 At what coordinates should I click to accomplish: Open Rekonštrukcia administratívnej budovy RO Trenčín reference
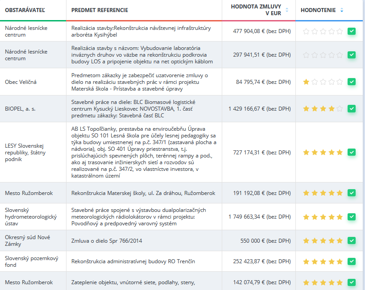coord(133,261)
